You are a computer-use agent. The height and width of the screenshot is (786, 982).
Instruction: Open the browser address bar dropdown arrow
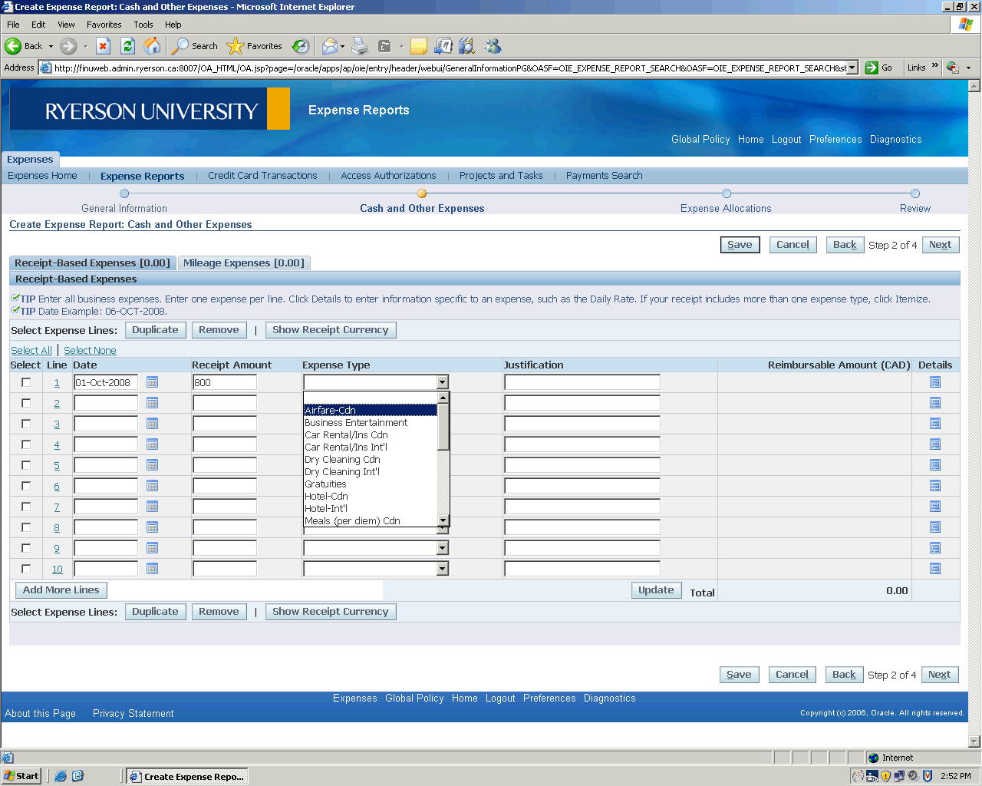[x=852, y=68]
